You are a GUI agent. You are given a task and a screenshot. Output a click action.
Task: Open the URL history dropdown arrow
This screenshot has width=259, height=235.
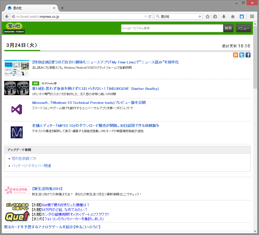145,16
